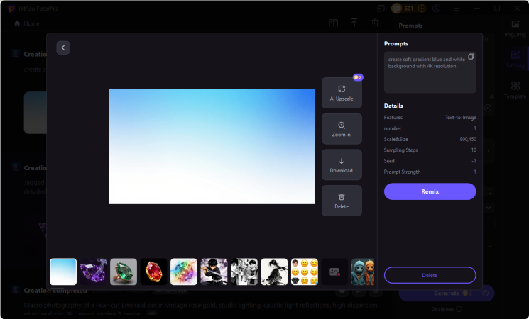Click the large gradient image preview
Viewport: 529px width, 319px height.
[212, 146]
